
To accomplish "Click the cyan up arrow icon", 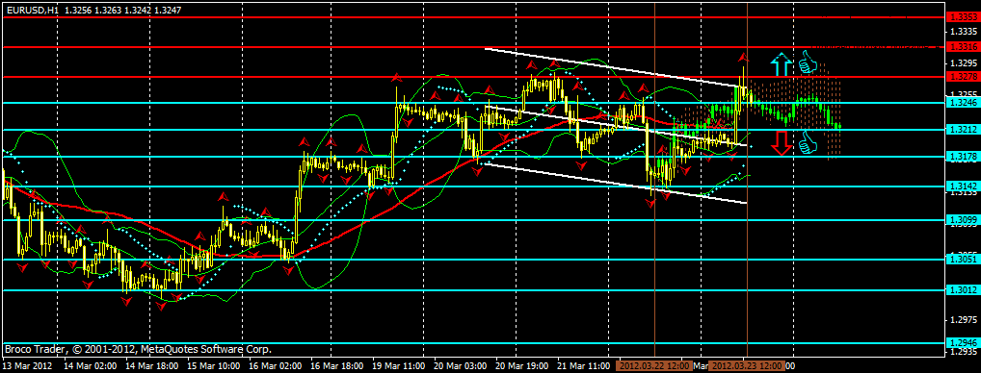I will click(x=781, y=64).
